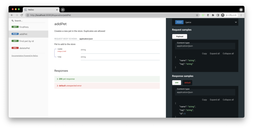The image size is (253, 129).
Task: Bookmark this page with the star icon
Action: pos(197,15)
